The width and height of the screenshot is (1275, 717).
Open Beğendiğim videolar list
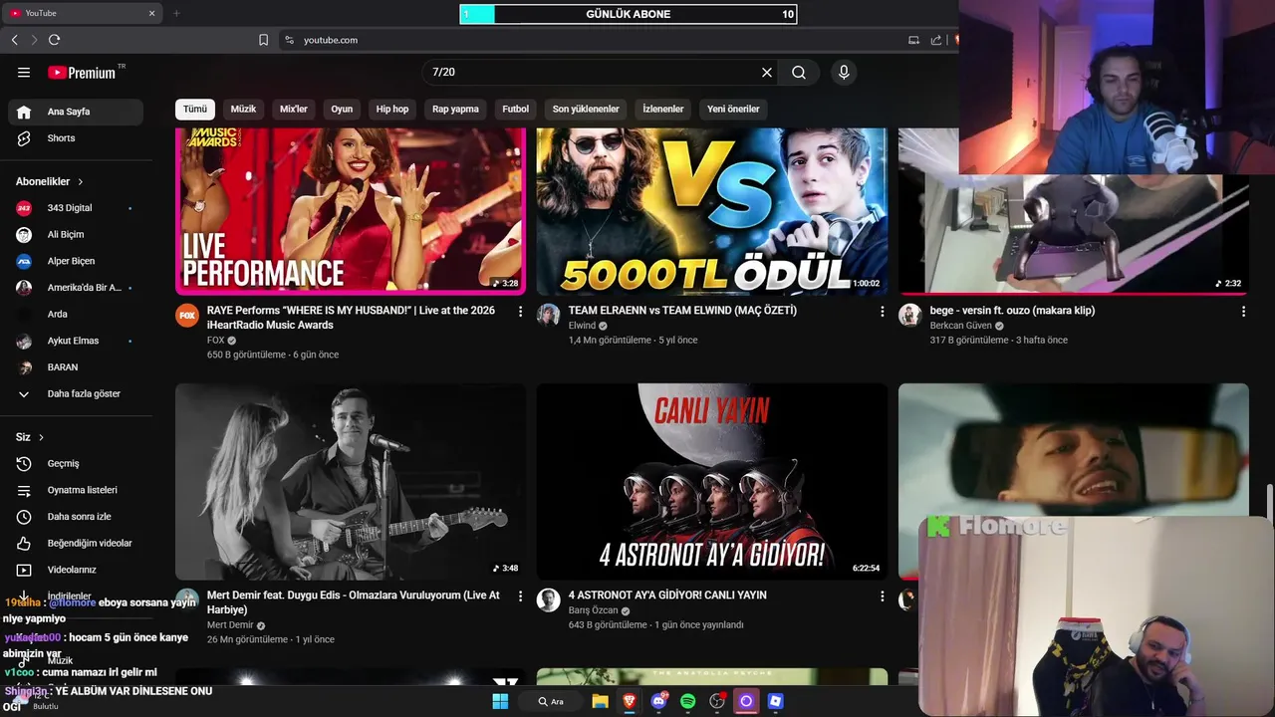click(x=76, y=543)
